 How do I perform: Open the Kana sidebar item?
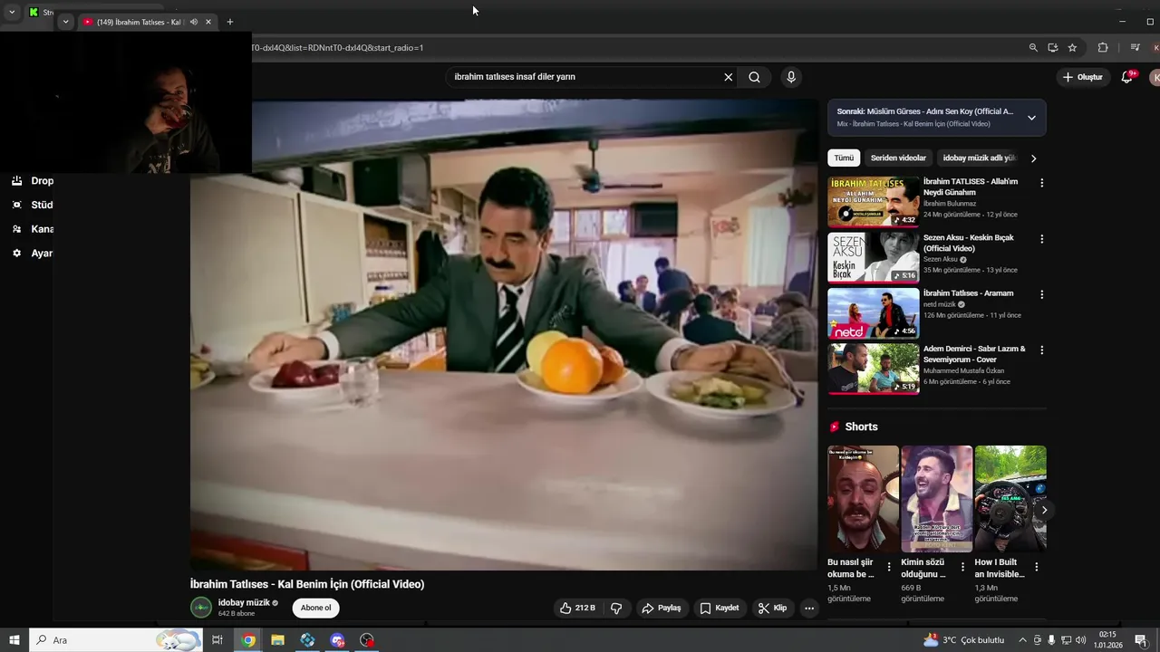[x=32, y=229]
